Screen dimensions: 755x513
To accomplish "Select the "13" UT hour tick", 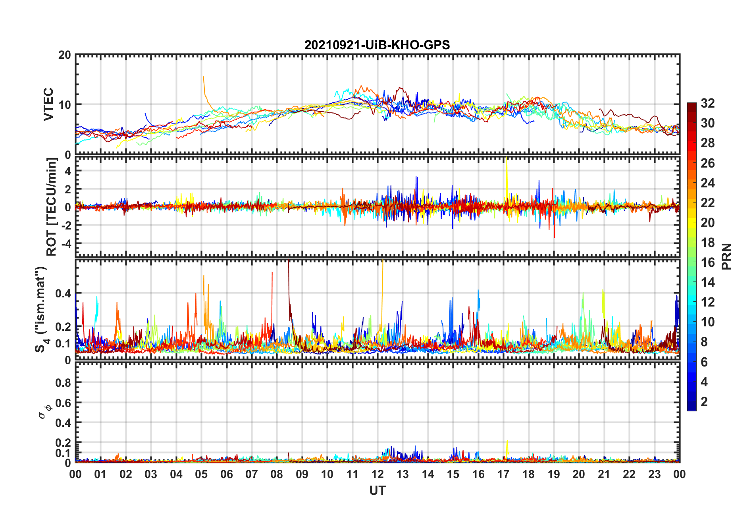I will 403,474.
